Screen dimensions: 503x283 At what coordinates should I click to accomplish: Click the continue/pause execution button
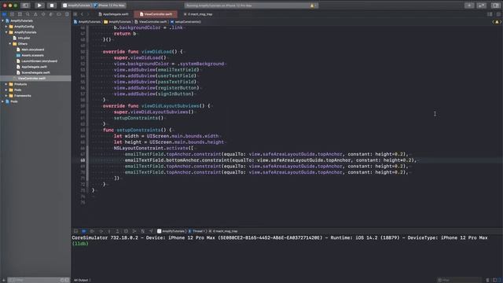pos(93,231)
